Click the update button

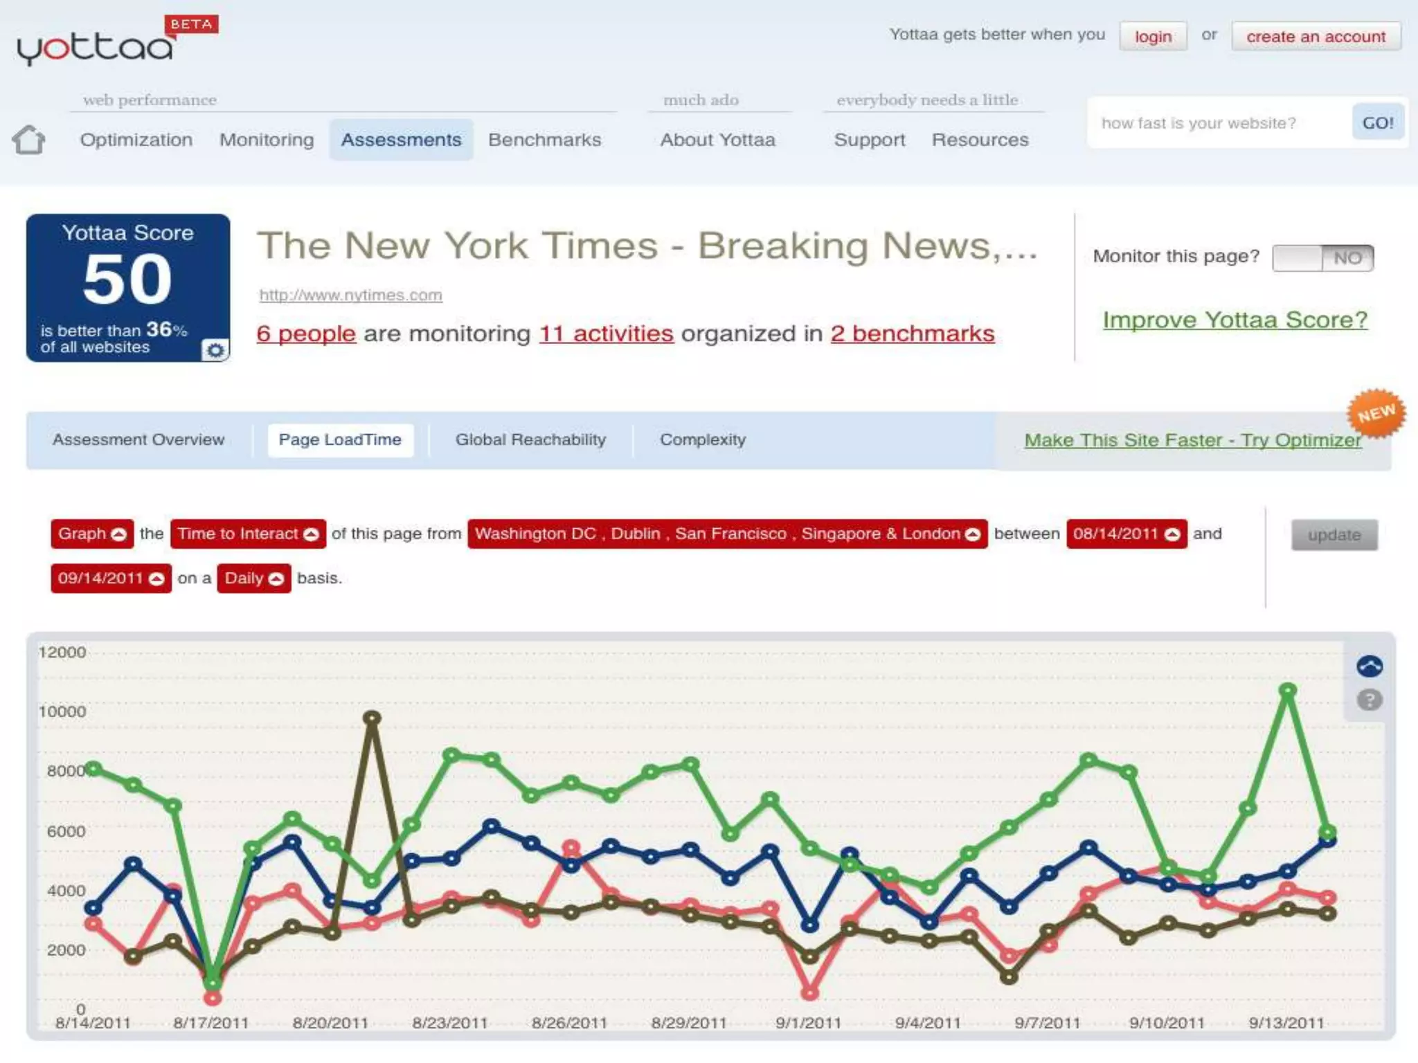[1334, 535]
